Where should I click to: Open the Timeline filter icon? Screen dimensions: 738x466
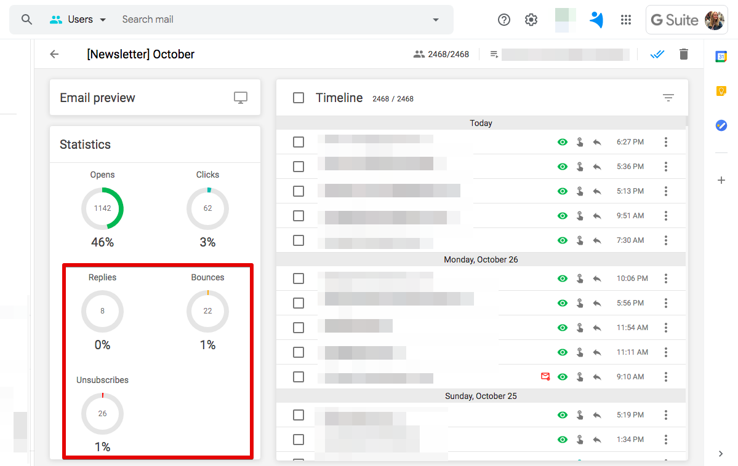[x=668, y=97]
